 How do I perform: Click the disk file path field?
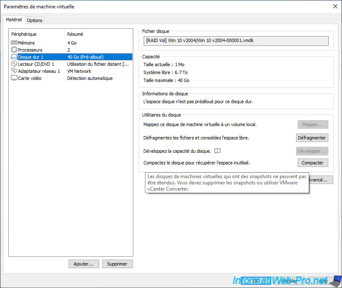(x=235, y=41)
